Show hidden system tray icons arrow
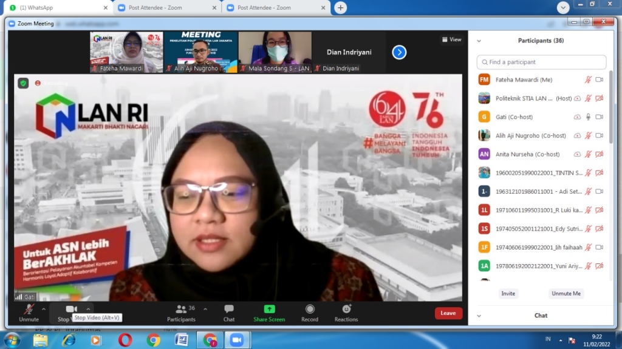This screenshot has height=349, width=622. [561, 341]
